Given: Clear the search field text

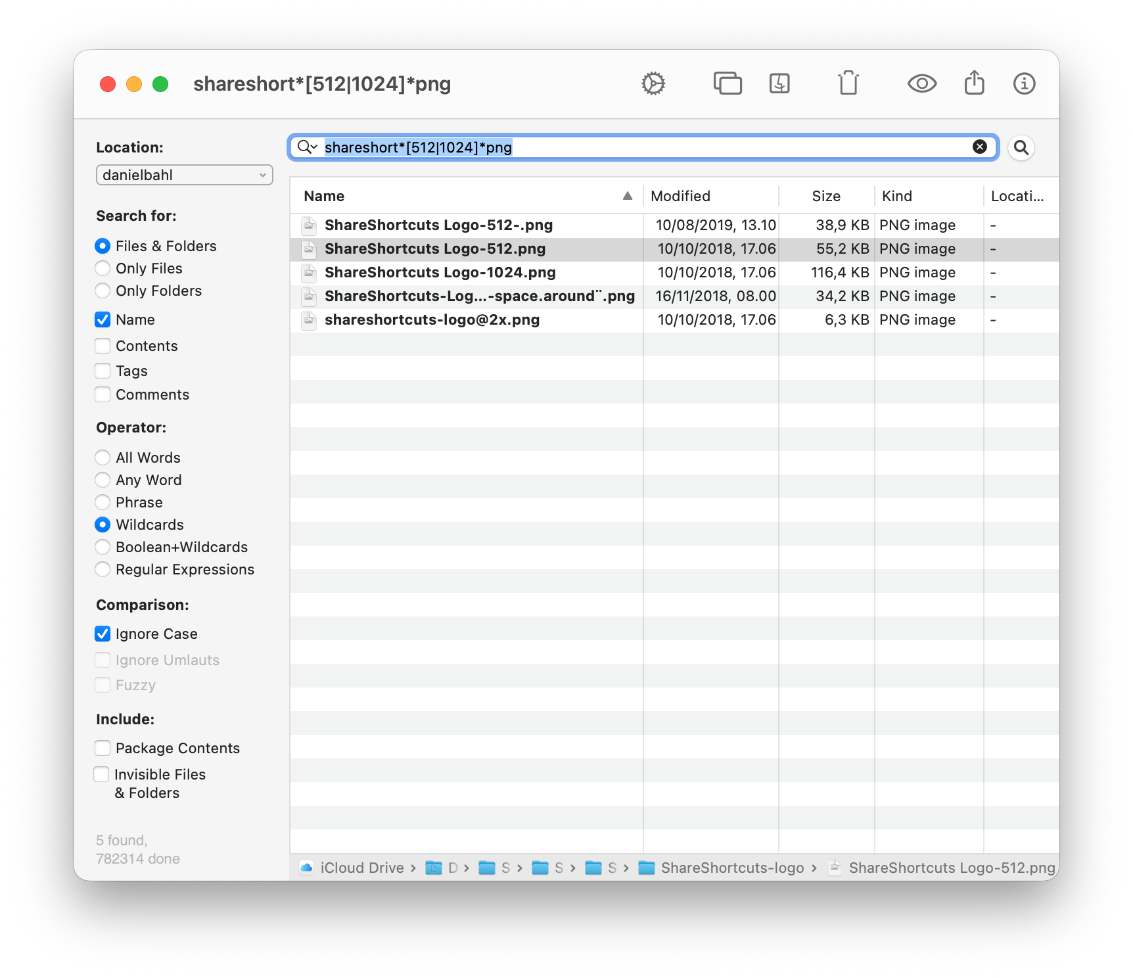Looking at the screenshot, I should point(979,147).
